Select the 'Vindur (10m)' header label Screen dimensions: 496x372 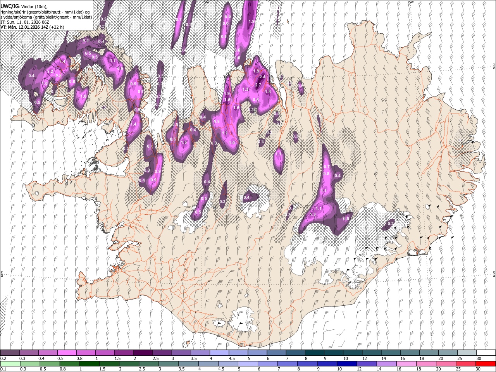[33, 7]
